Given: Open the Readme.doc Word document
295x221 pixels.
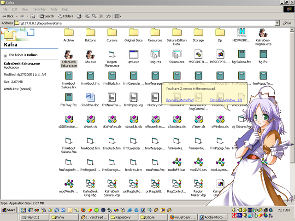Looking at the screenshot, I should (90, 97).
